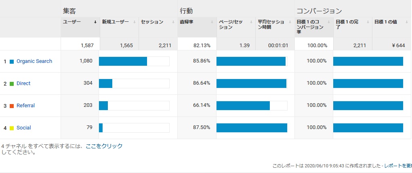Image resolution: width=412 pixels, height=173 pixels.
Task: Open the Social channel link
Action: pyautogui.click(x=24, y=127)
